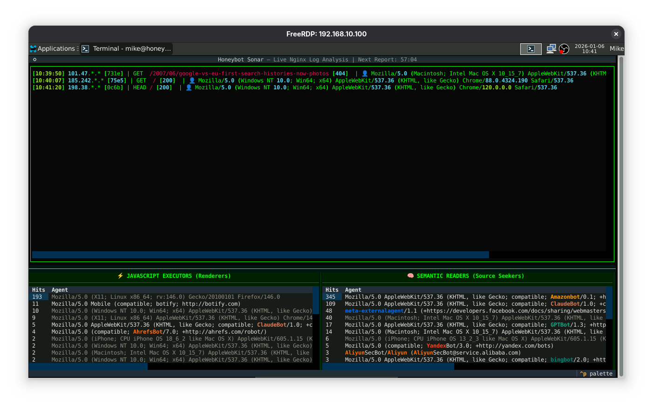
Task: Click the 185.242.*.* log entry
Action: point(303,80)
